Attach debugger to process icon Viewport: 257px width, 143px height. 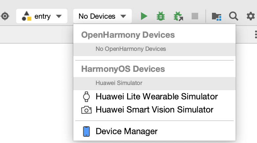point(178,16)
